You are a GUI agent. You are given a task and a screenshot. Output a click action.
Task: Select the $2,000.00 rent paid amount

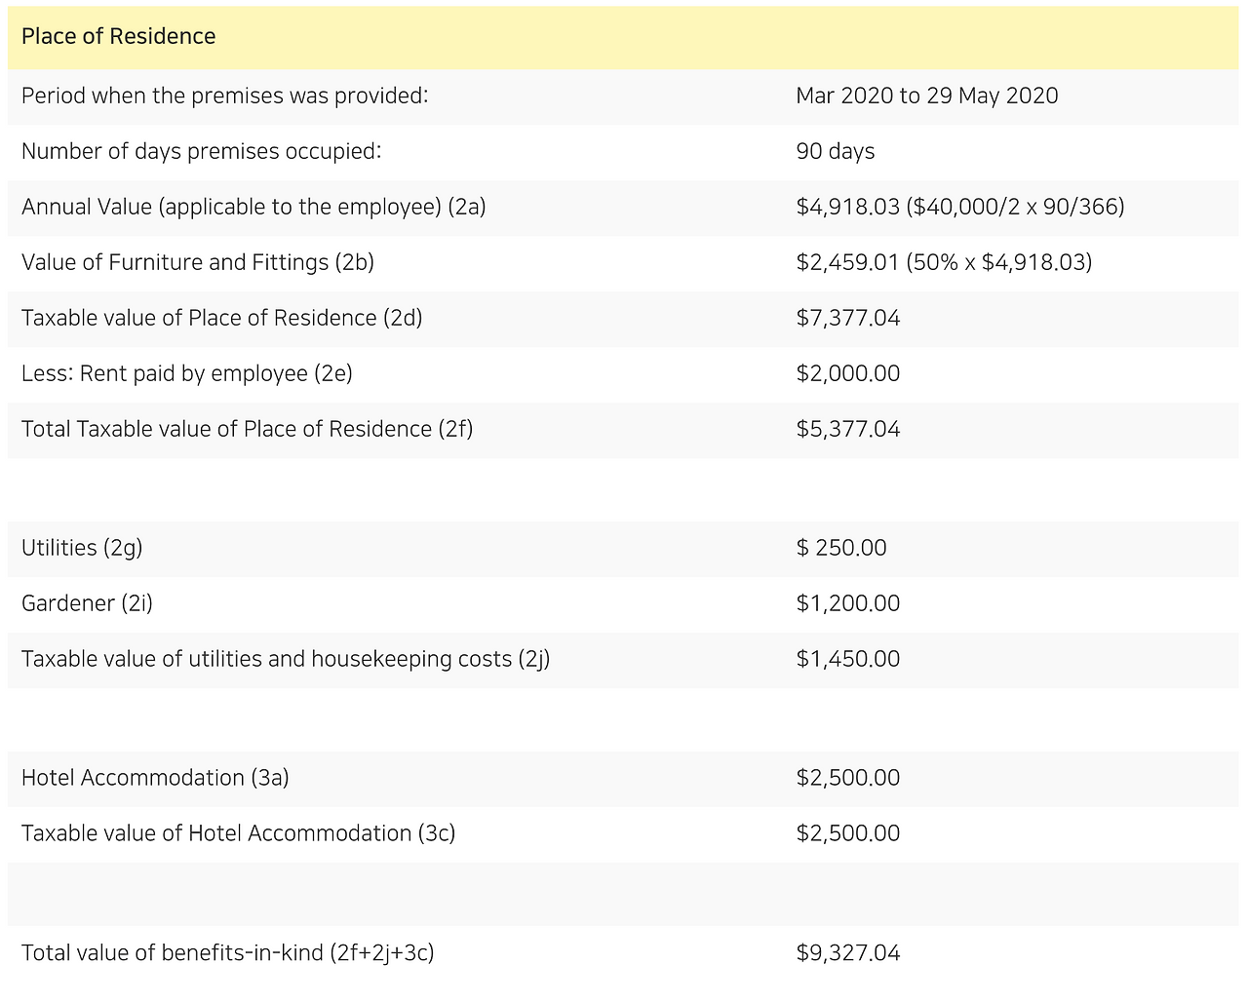click(x=847, y=374)
